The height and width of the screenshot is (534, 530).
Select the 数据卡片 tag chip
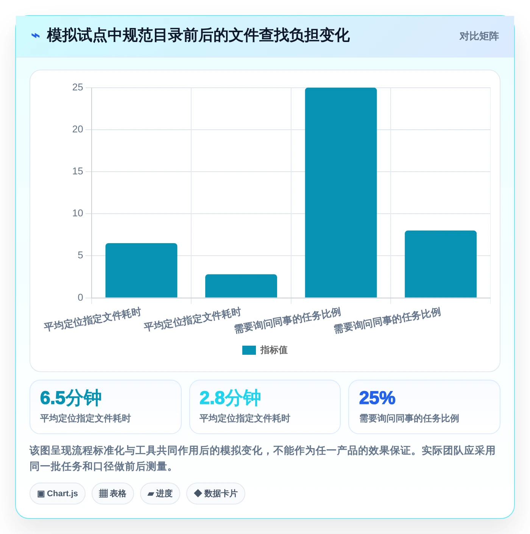click(216, 494)
